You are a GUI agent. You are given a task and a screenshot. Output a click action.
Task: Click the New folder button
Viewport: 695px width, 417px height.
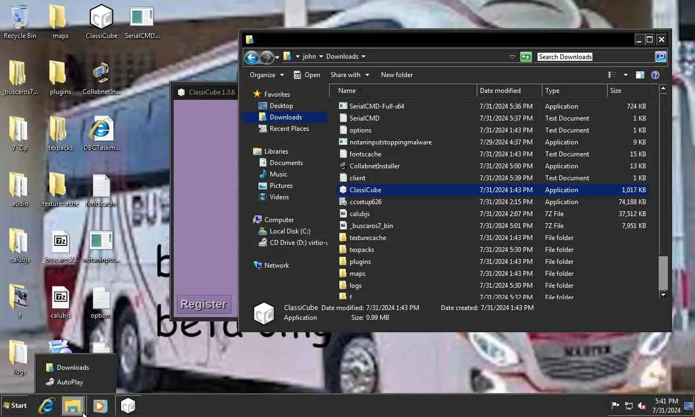[x=397, y=75]
